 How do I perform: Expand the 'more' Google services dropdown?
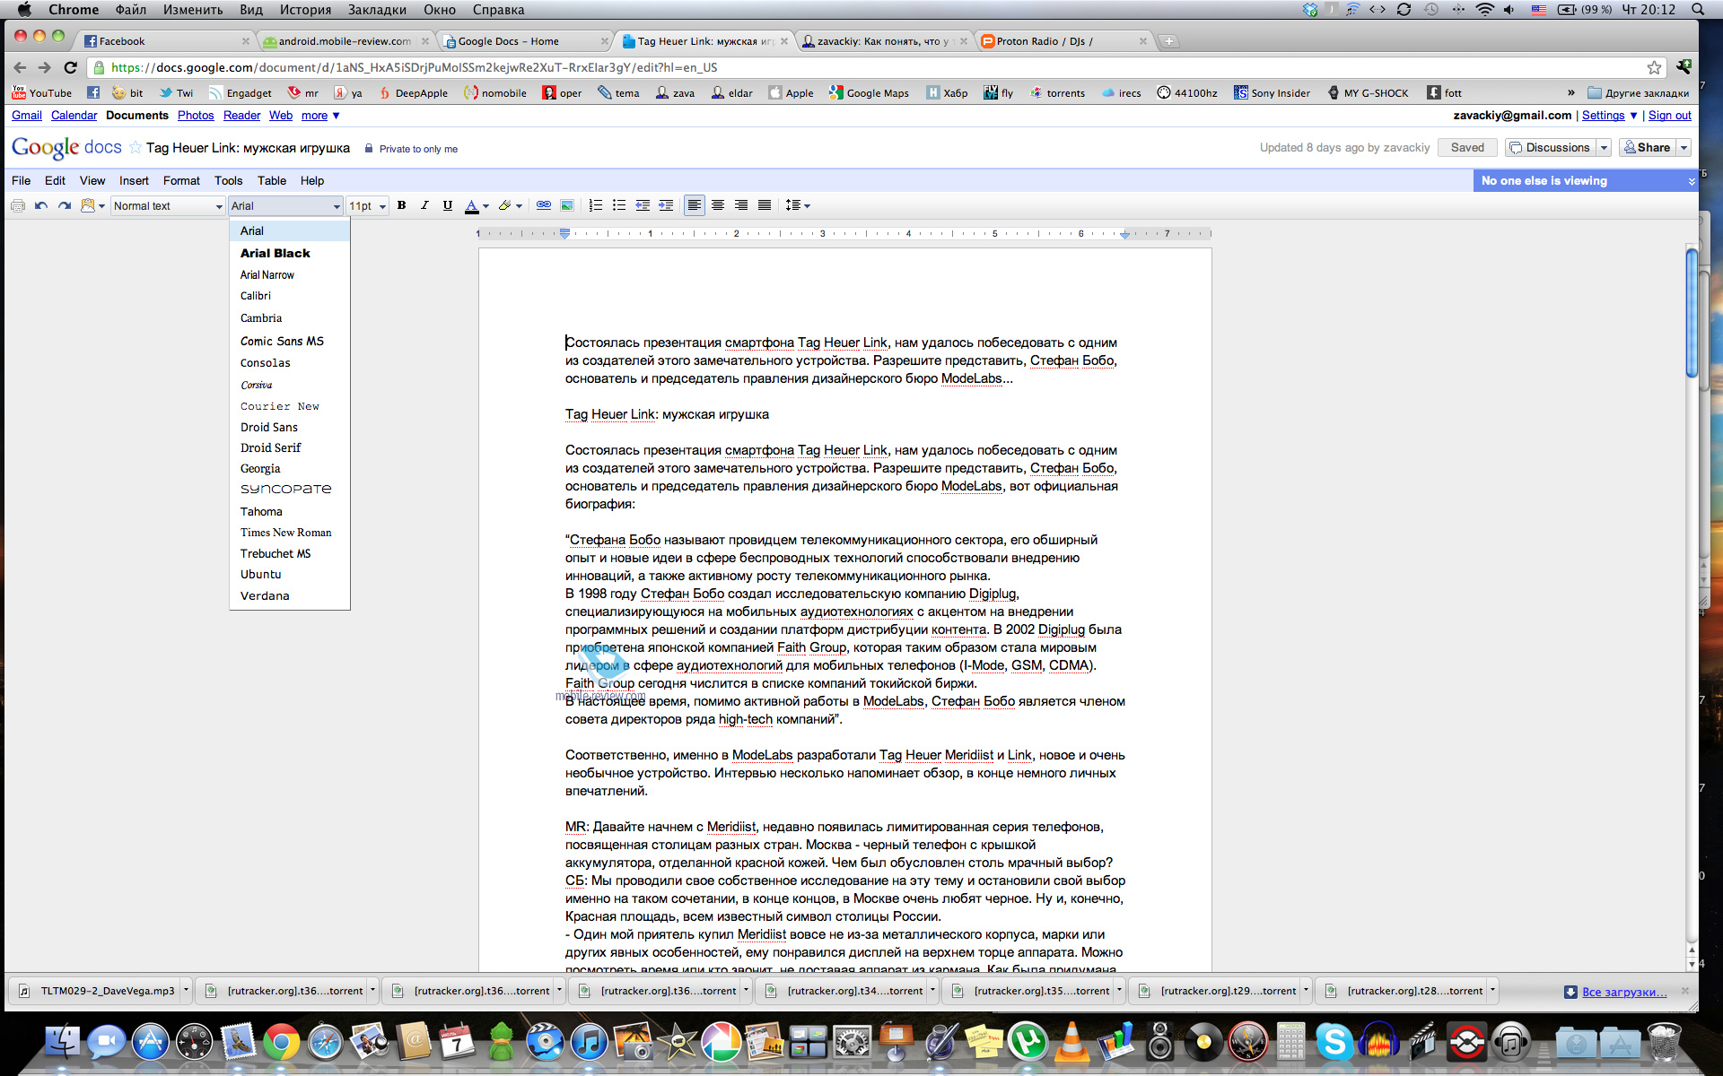point(320,115)
